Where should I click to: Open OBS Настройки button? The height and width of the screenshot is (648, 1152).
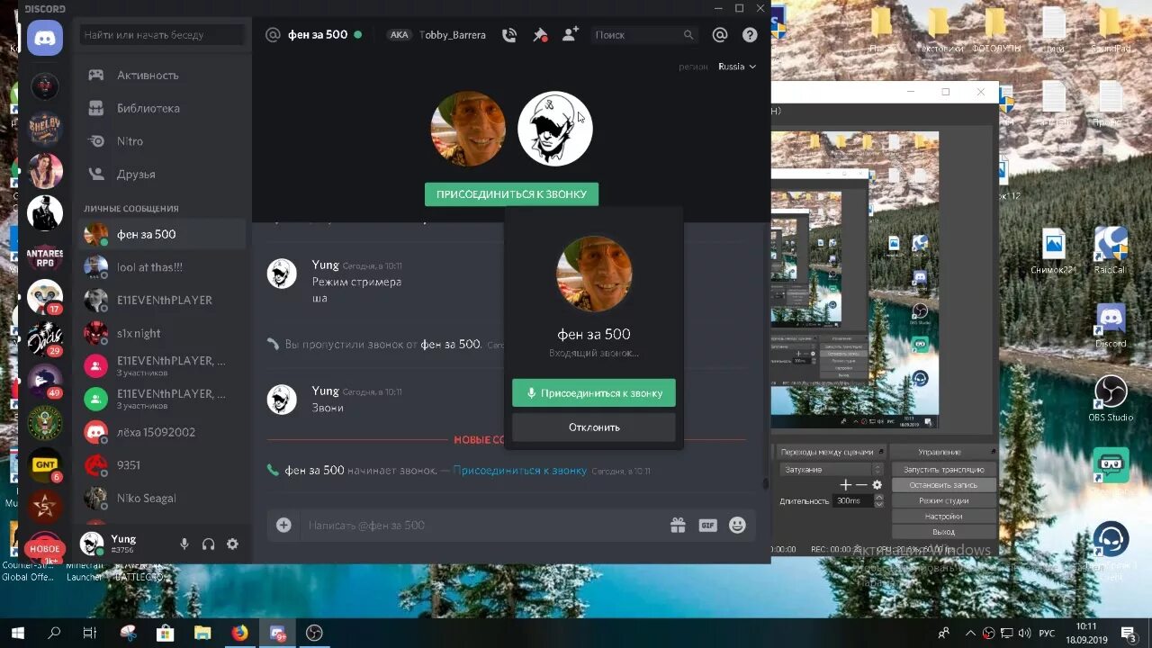943,517
